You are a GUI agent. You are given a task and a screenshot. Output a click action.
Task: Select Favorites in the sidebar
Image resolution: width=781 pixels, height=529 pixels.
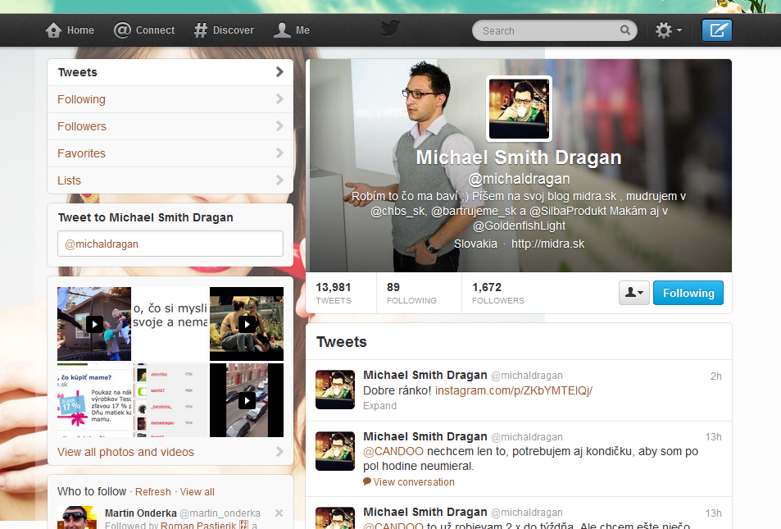pos(170,153)
